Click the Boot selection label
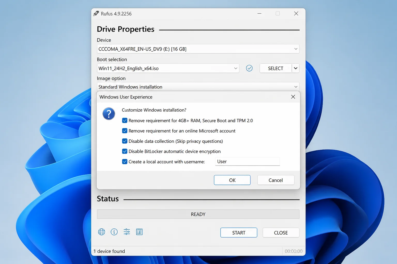Image resolution: width=397 pixels, height=264 pixels. (x=112, y=59)
